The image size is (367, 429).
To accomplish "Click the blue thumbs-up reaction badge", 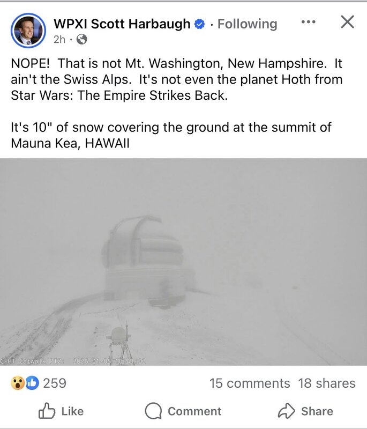I will click(x=32, y=383).
